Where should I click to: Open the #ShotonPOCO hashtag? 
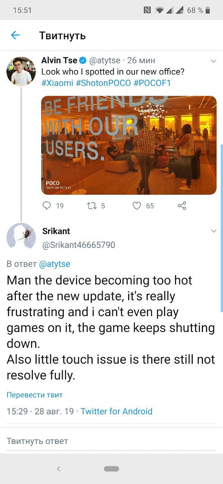pyautogui.click(x=103, y=83)
